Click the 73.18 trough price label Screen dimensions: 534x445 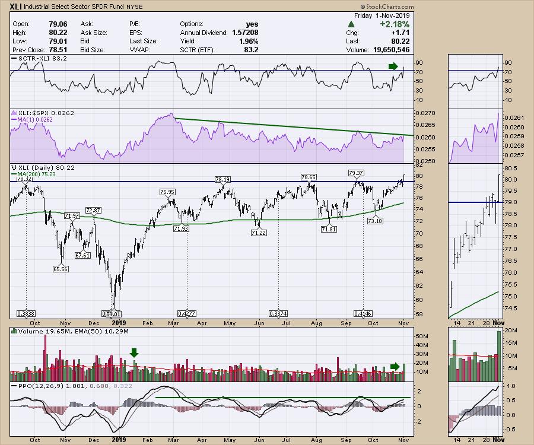click(x=375, y=221)
